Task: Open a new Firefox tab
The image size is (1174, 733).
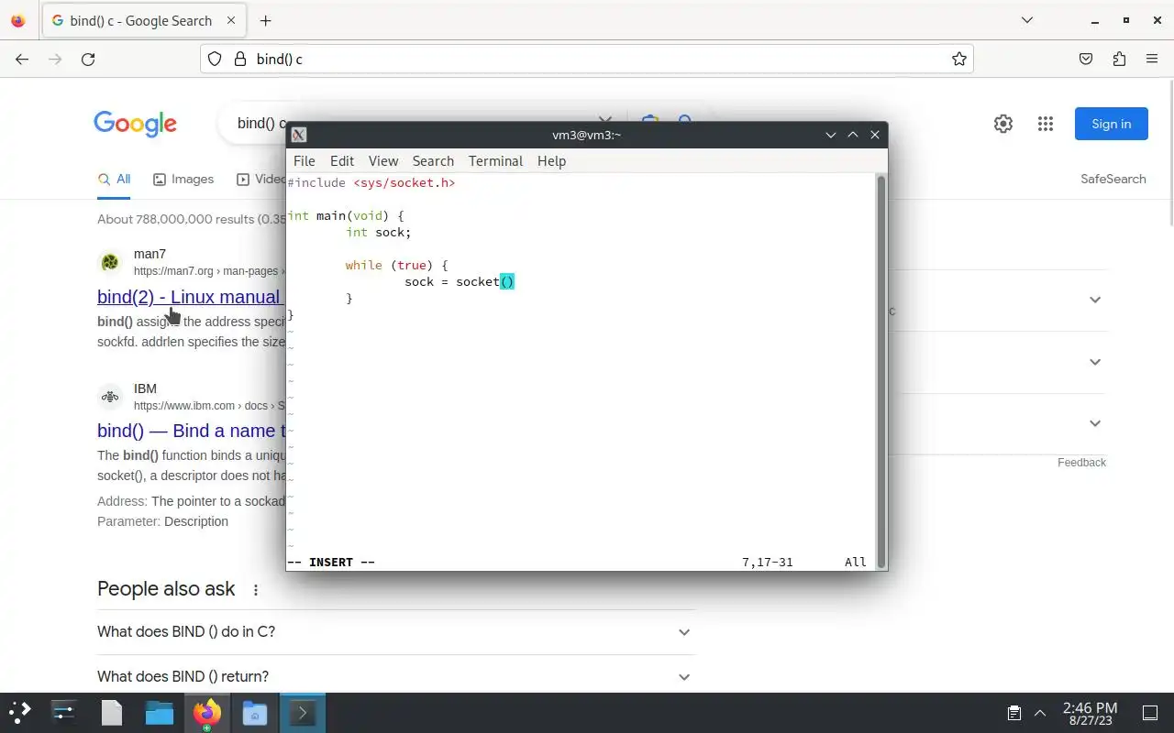Action: click(265, 20)
